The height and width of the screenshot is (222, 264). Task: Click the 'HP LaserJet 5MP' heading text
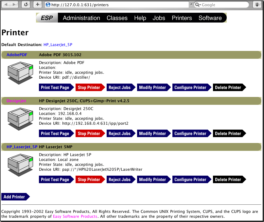click(56, 147)
